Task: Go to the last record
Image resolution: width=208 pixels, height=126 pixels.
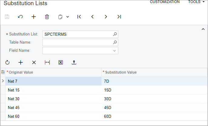Action: (x=119, y=17)
